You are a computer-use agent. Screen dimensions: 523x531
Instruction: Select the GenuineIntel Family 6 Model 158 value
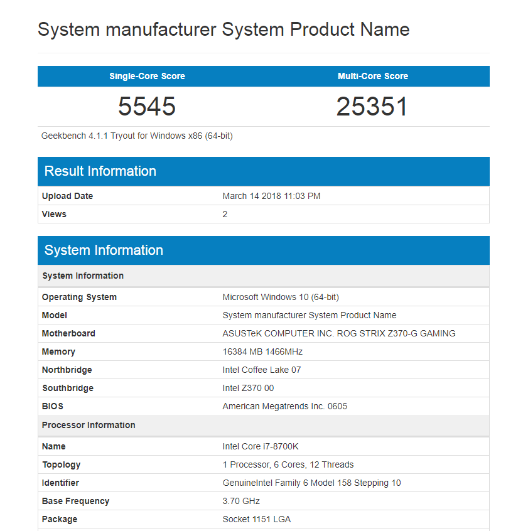click(311, 483)
